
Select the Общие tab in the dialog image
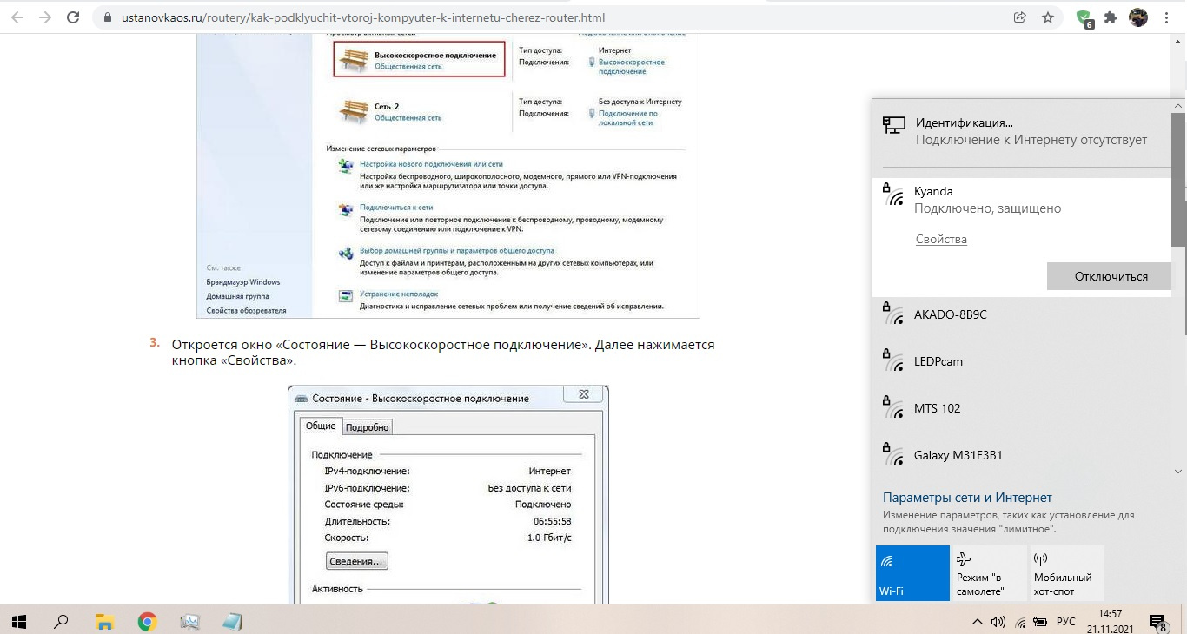tap(321, 426)
